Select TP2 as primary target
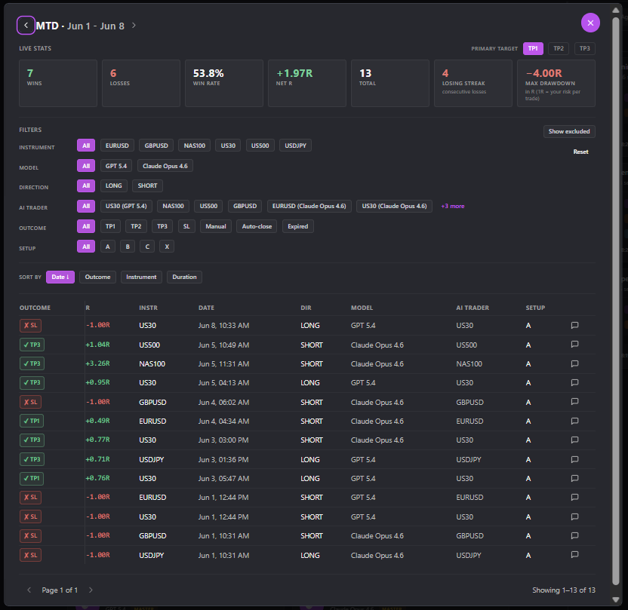Viewport: 628px width, 610px height. pyautogui.click(x=559, y=48)
